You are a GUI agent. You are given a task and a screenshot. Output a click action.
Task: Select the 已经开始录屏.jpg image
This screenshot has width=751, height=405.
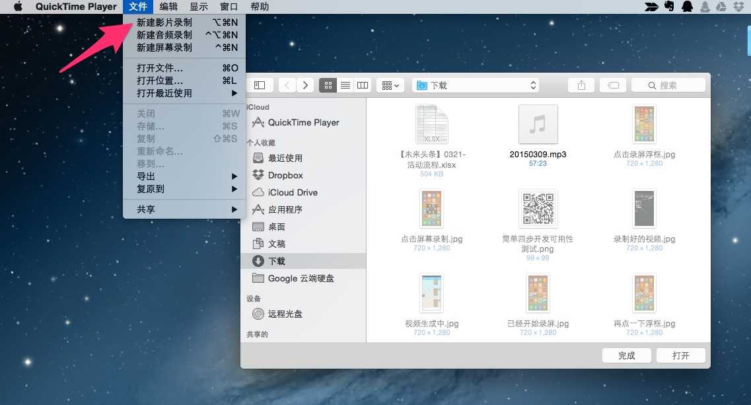[538, 305]
